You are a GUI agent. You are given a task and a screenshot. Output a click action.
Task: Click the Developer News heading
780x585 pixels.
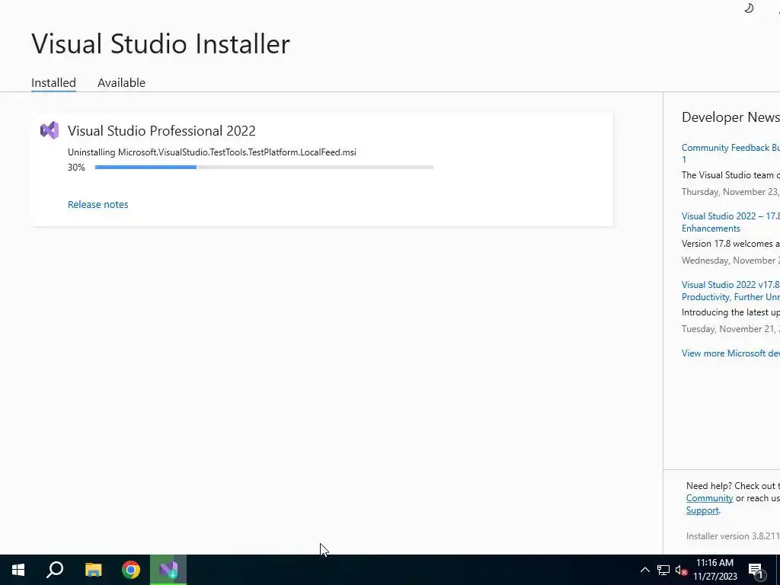pyautogui.click(x=730, y=117)
